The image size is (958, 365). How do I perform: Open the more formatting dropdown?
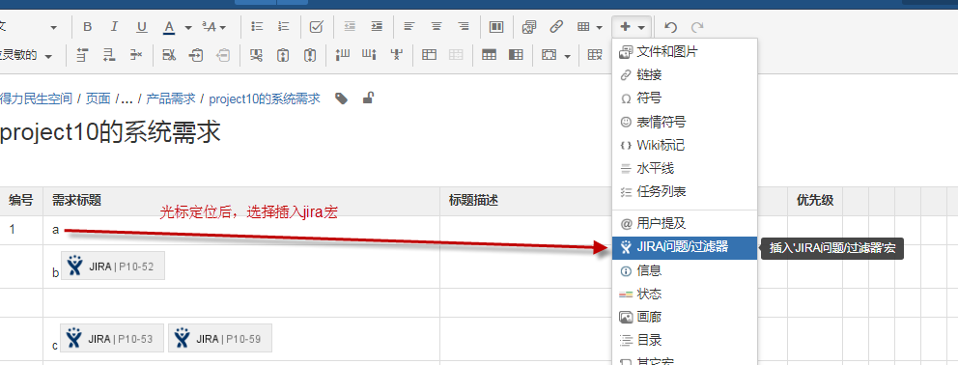213,27
